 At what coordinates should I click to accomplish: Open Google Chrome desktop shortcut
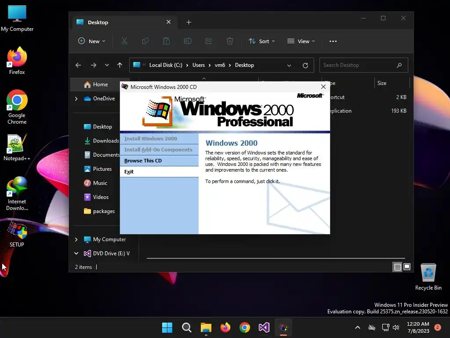tap(17, 107)
